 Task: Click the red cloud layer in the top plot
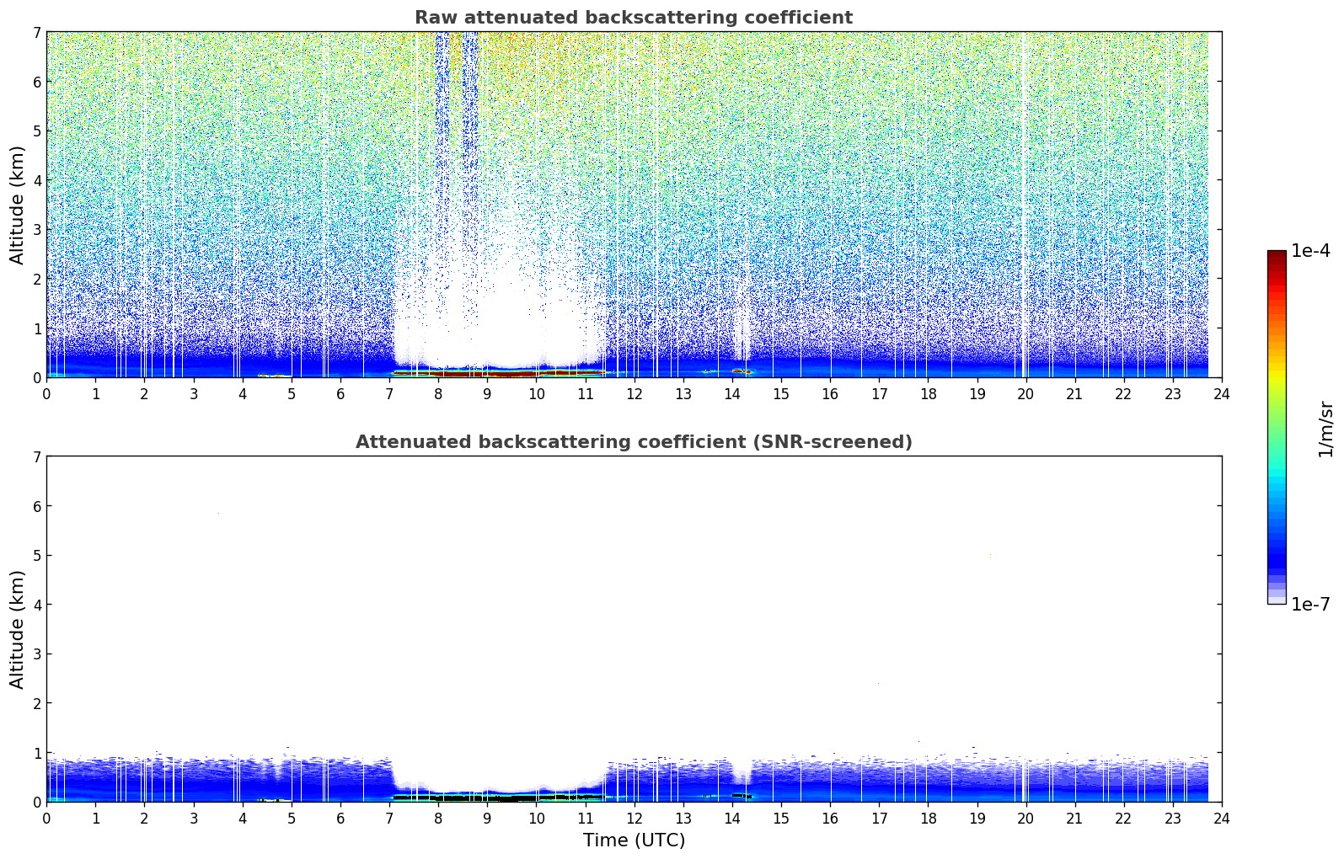pyautogui.click(x=497, y=373)
